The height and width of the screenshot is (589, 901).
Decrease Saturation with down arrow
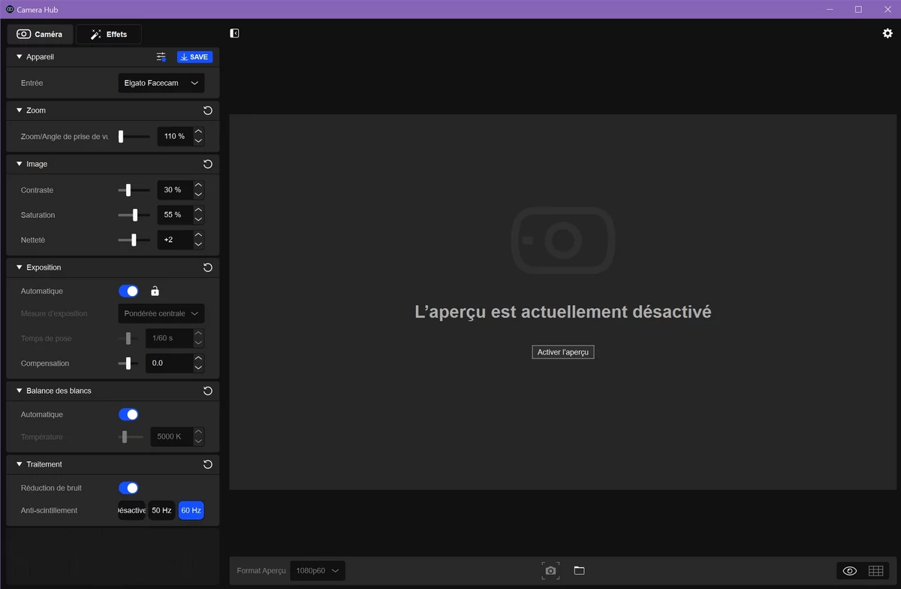(198, 219)
